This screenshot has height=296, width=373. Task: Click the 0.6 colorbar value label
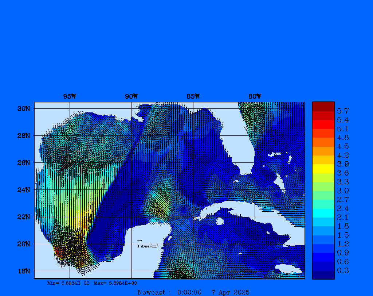[x=343, y=262]
